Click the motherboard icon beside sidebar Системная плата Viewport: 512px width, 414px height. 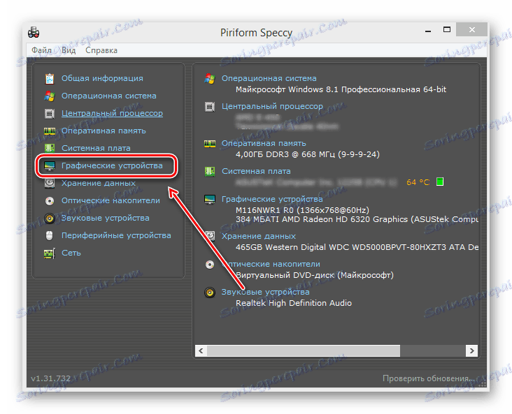(50, 148)
